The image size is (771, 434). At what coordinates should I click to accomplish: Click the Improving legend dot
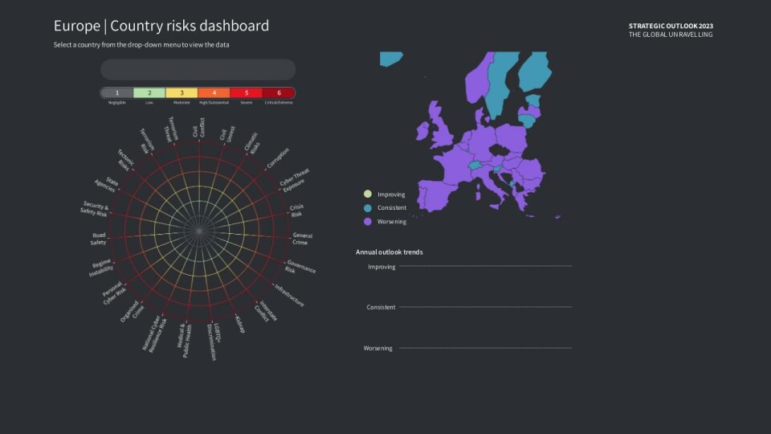pos(367,194)
